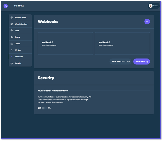Toggle Multi-Factor Authentication switch
Viewport: 163px width, 141px height.
[44, 108]
